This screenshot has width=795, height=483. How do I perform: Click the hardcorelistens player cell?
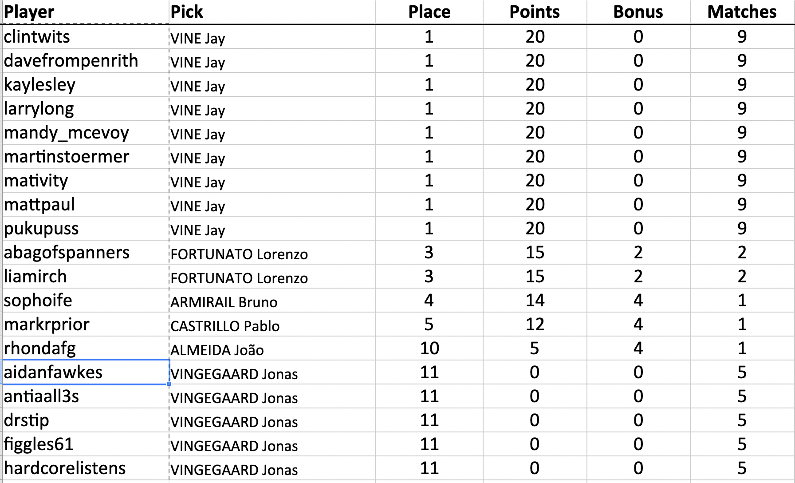click(x=65, y=468)
